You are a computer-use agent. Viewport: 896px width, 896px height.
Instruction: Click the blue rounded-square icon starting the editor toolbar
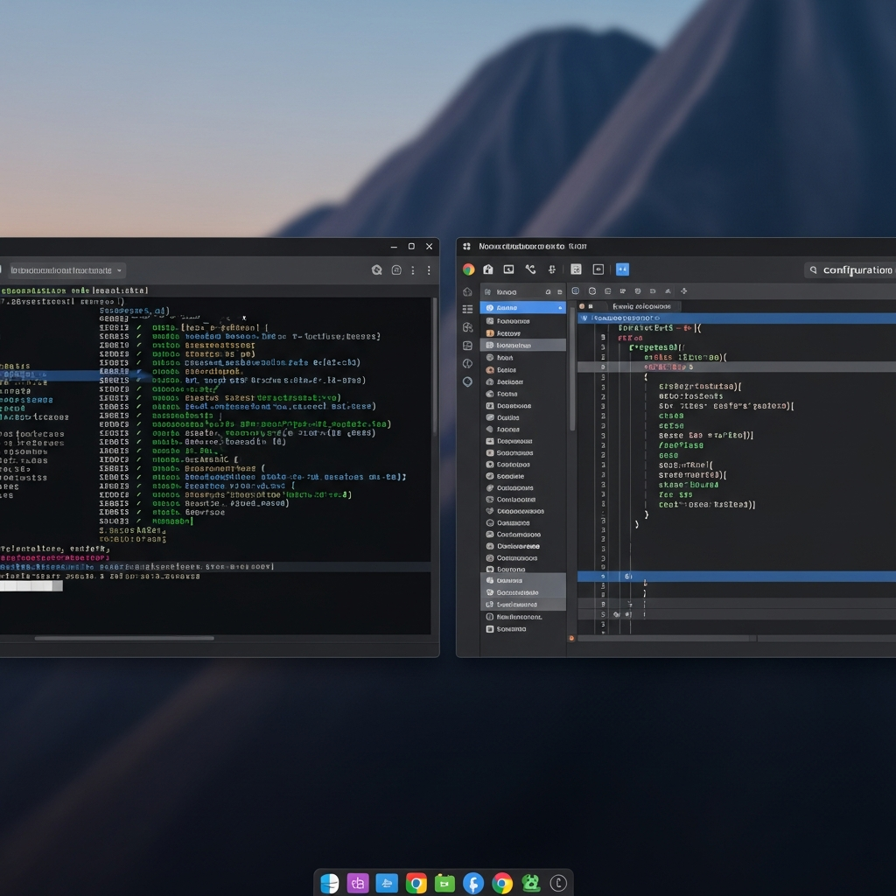click(x=576, y=291)
